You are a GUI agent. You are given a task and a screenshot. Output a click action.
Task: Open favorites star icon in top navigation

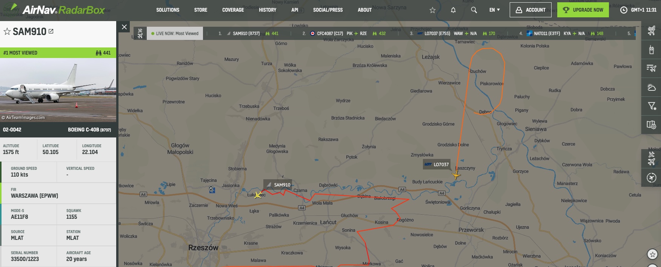pyautogui.click(x=432, y=10)
